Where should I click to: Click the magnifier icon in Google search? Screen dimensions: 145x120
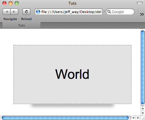(x=109, y=12)
